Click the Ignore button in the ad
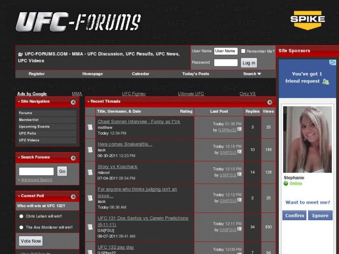339x254 pixels. click(320, 215)
